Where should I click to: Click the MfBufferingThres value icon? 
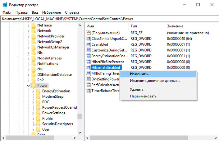coord(88,73)
